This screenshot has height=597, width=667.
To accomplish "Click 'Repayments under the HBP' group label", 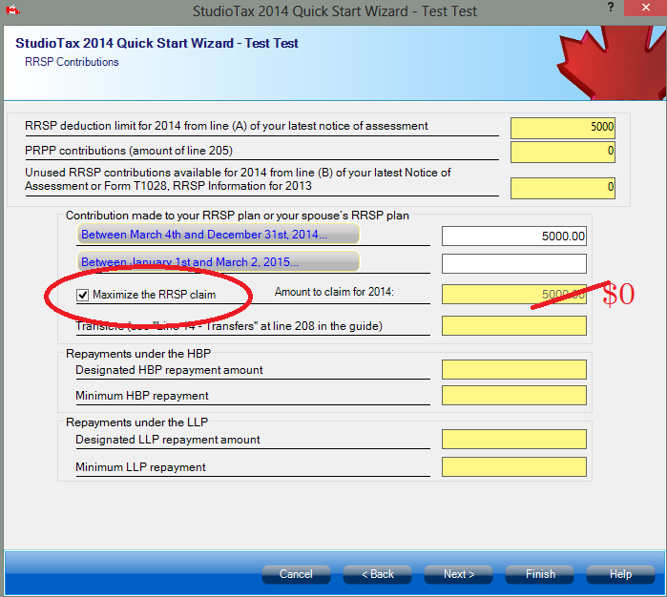I will tap(138, 354).
